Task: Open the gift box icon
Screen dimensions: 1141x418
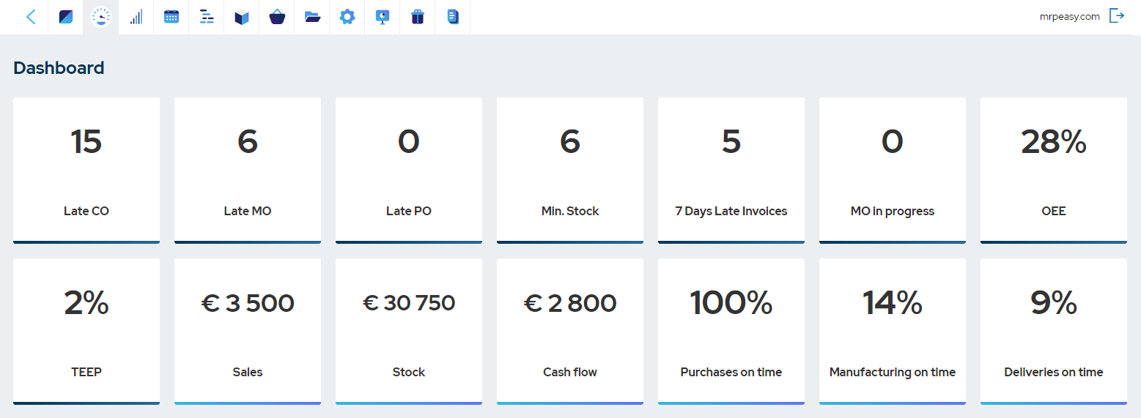Action: coord(418,17)
